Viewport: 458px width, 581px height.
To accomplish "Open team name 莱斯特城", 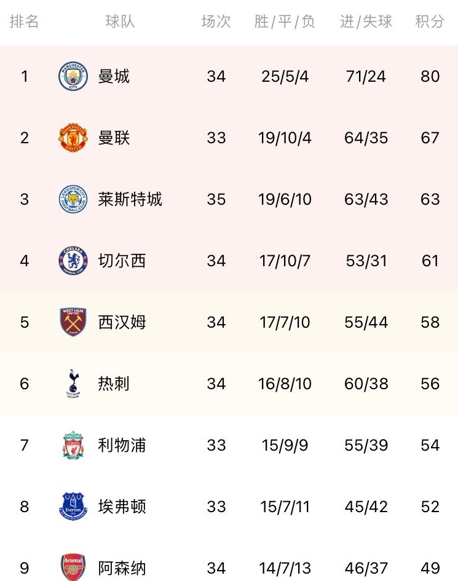I will coord(130,199).
